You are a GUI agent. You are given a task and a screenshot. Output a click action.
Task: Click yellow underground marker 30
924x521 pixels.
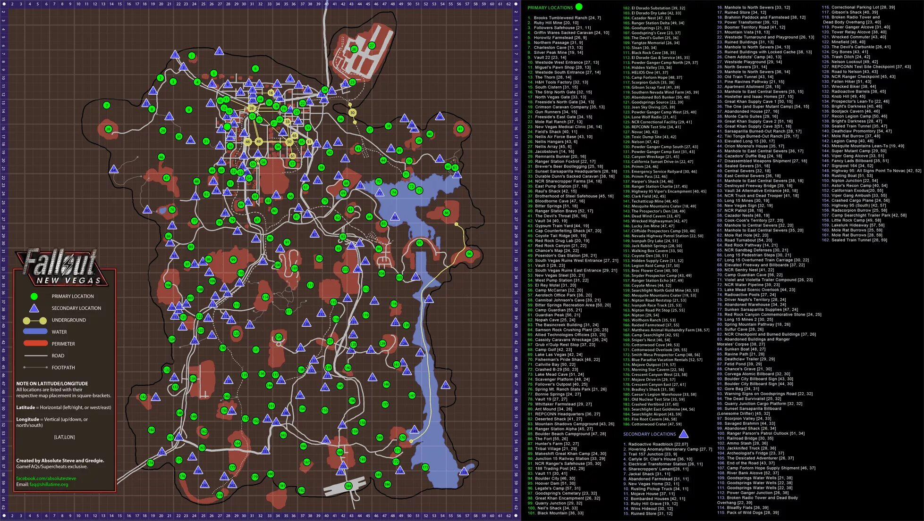coord(352,113)
